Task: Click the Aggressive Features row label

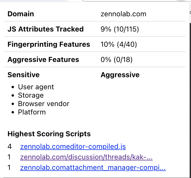Action: (43, 60)
